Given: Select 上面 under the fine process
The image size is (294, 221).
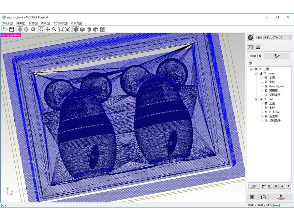Looking at the screenshot, I should coord(272,103).
